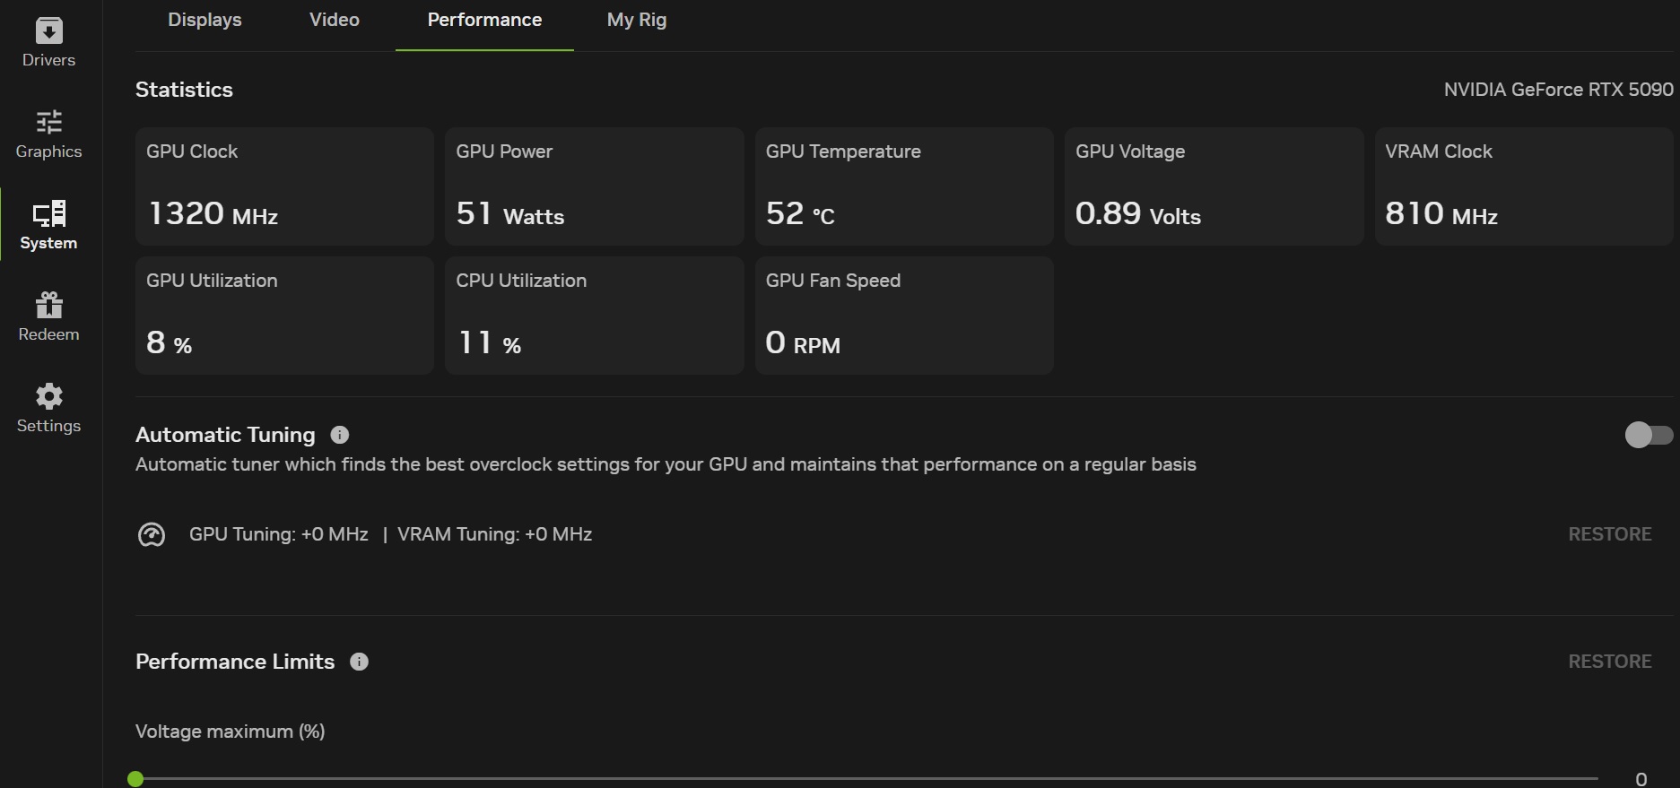Open the My Rig tab

pos(637,20)
